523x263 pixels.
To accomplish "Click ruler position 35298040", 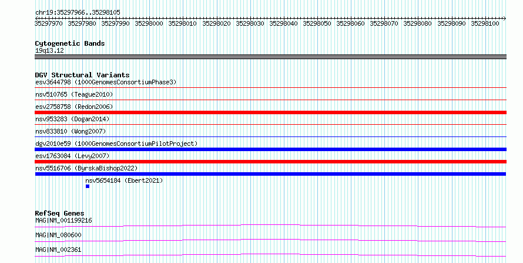I will click(x=283, y=23).
